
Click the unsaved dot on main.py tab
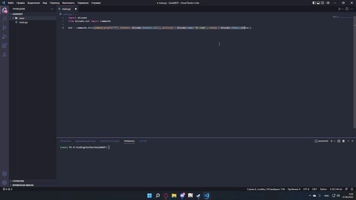pos(76,9)
